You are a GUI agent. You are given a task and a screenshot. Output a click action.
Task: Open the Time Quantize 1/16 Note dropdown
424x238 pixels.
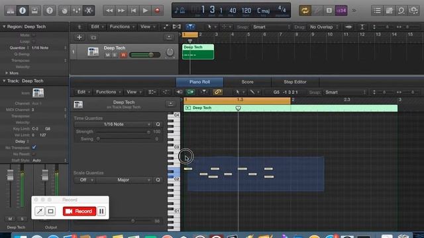113,124
